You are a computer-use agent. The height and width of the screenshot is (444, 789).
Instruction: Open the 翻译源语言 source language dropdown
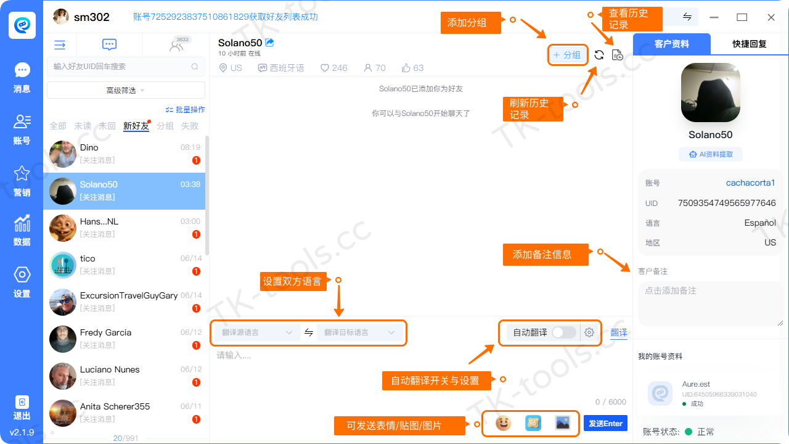[256, 332]
